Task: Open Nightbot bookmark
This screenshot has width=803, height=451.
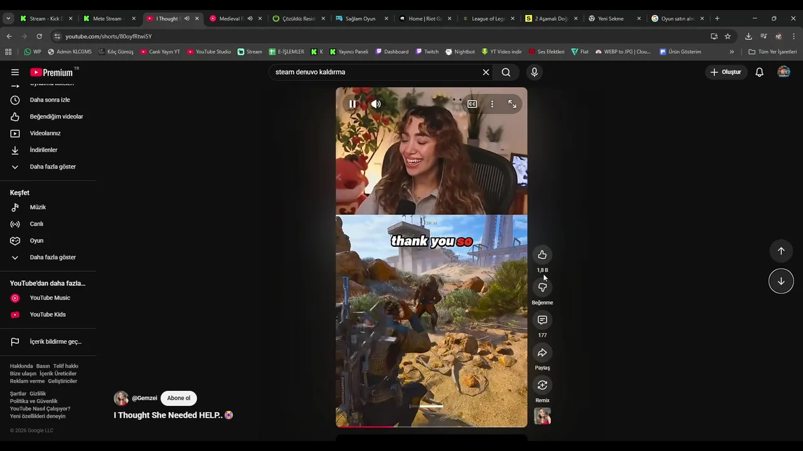Action: pos(460,52)
